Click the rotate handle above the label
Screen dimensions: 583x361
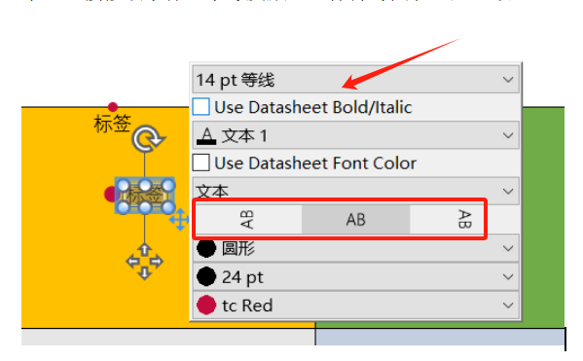(148, 139)
